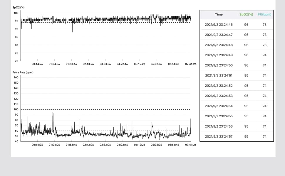Click PR value 73 in the 23:24:47 row

[x=264, y=35]
